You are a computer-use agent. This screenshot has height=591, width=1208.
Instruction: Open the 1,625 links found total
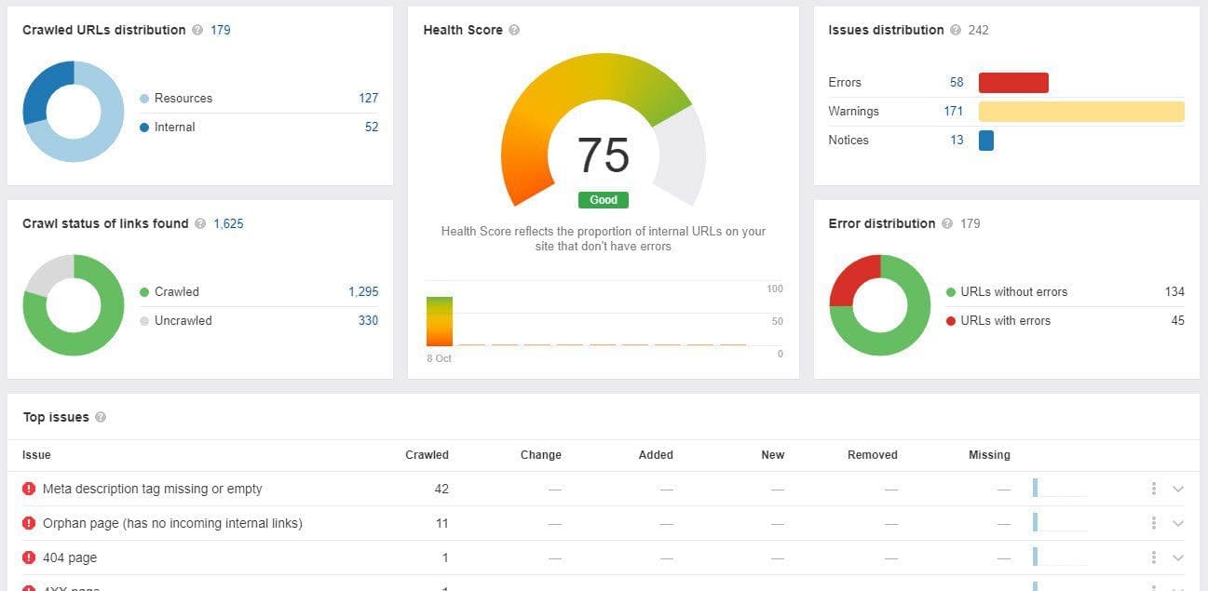pyautogui.click(x=228, y=223)
